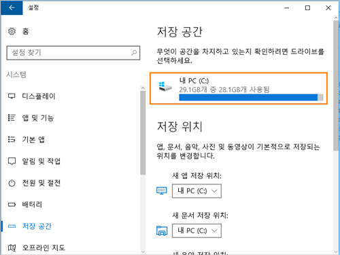The image size is (340, 255).
Task: Open the 홈 gear icon
Action: (12, 31)
